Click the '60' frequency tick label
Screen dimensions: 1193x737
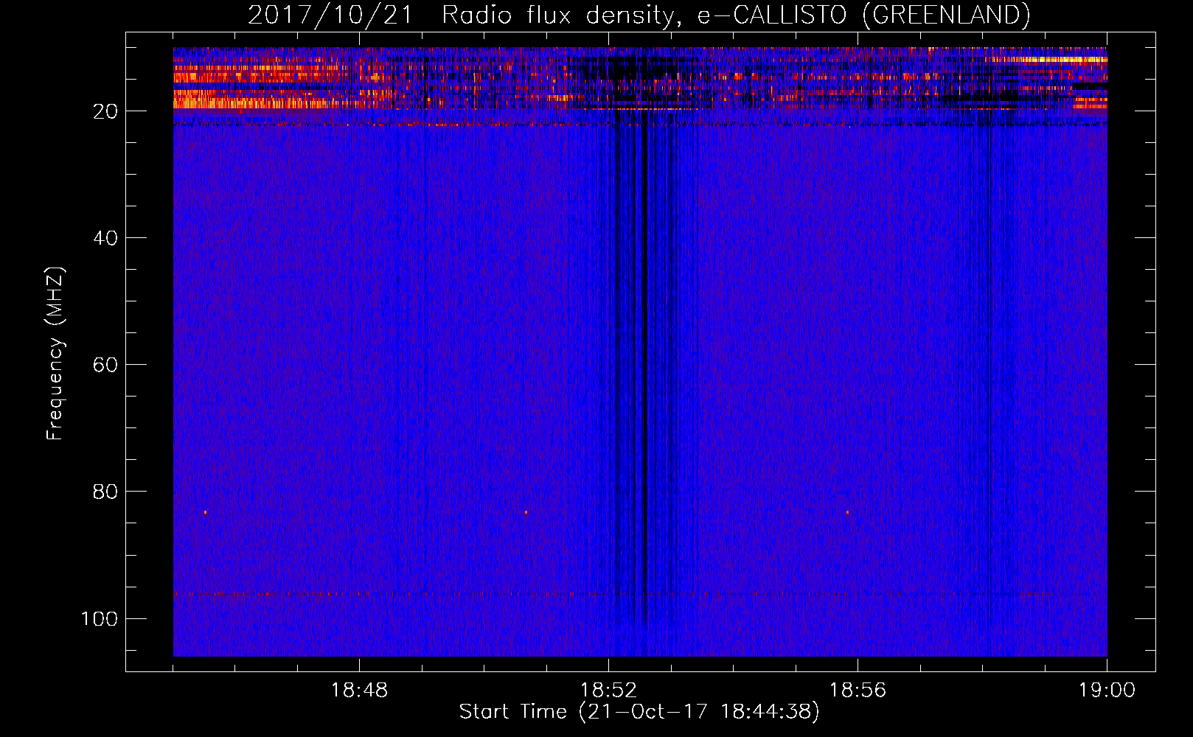(x=105, y=365)
